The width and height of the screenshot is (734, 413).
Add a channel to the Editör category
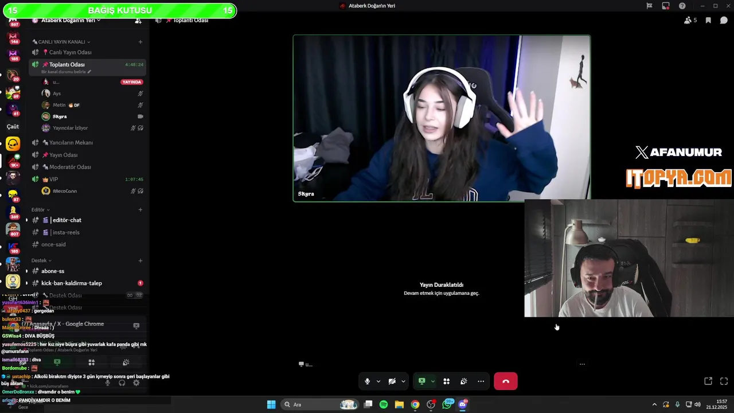click(140, 210)
